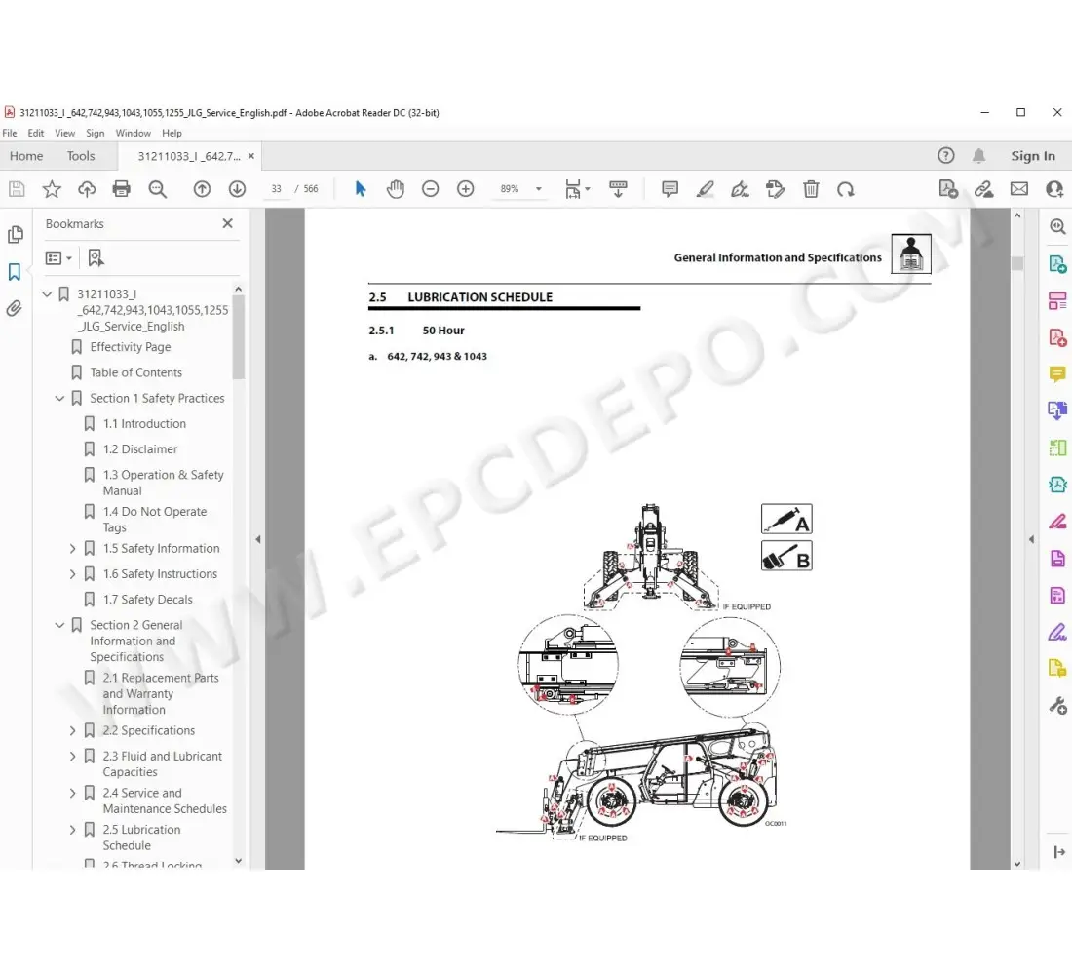
Task: Close the Bookmarks panel
Action: [x=227, y=223]
